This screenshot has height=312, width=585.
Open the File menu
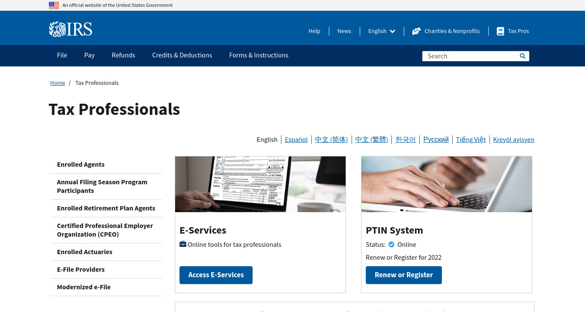[x=62, y=55]
